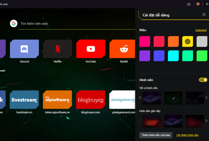209x141 pixels.
Task: Show next wallpapers in Hình nền gần đây
Action: click(x=206, y=121)
